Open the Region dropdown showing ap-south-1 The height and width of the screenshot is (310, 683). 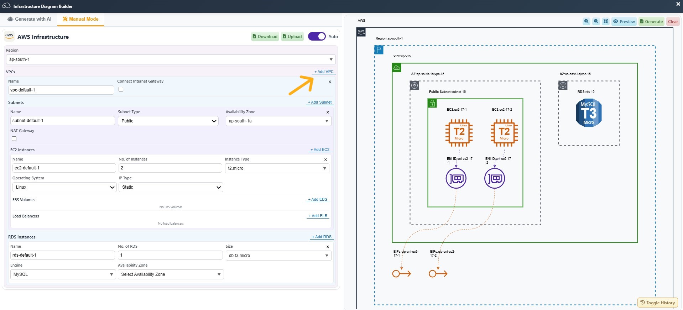pyautogui.click(x=171, y=59)
